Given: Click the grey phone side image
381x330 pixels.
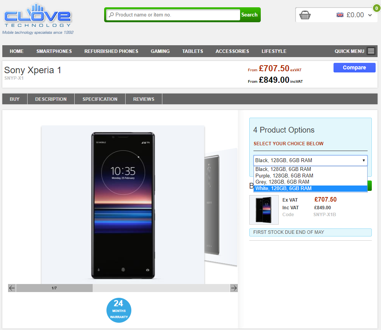Looking at the screenshot, I should click(212, 205).
